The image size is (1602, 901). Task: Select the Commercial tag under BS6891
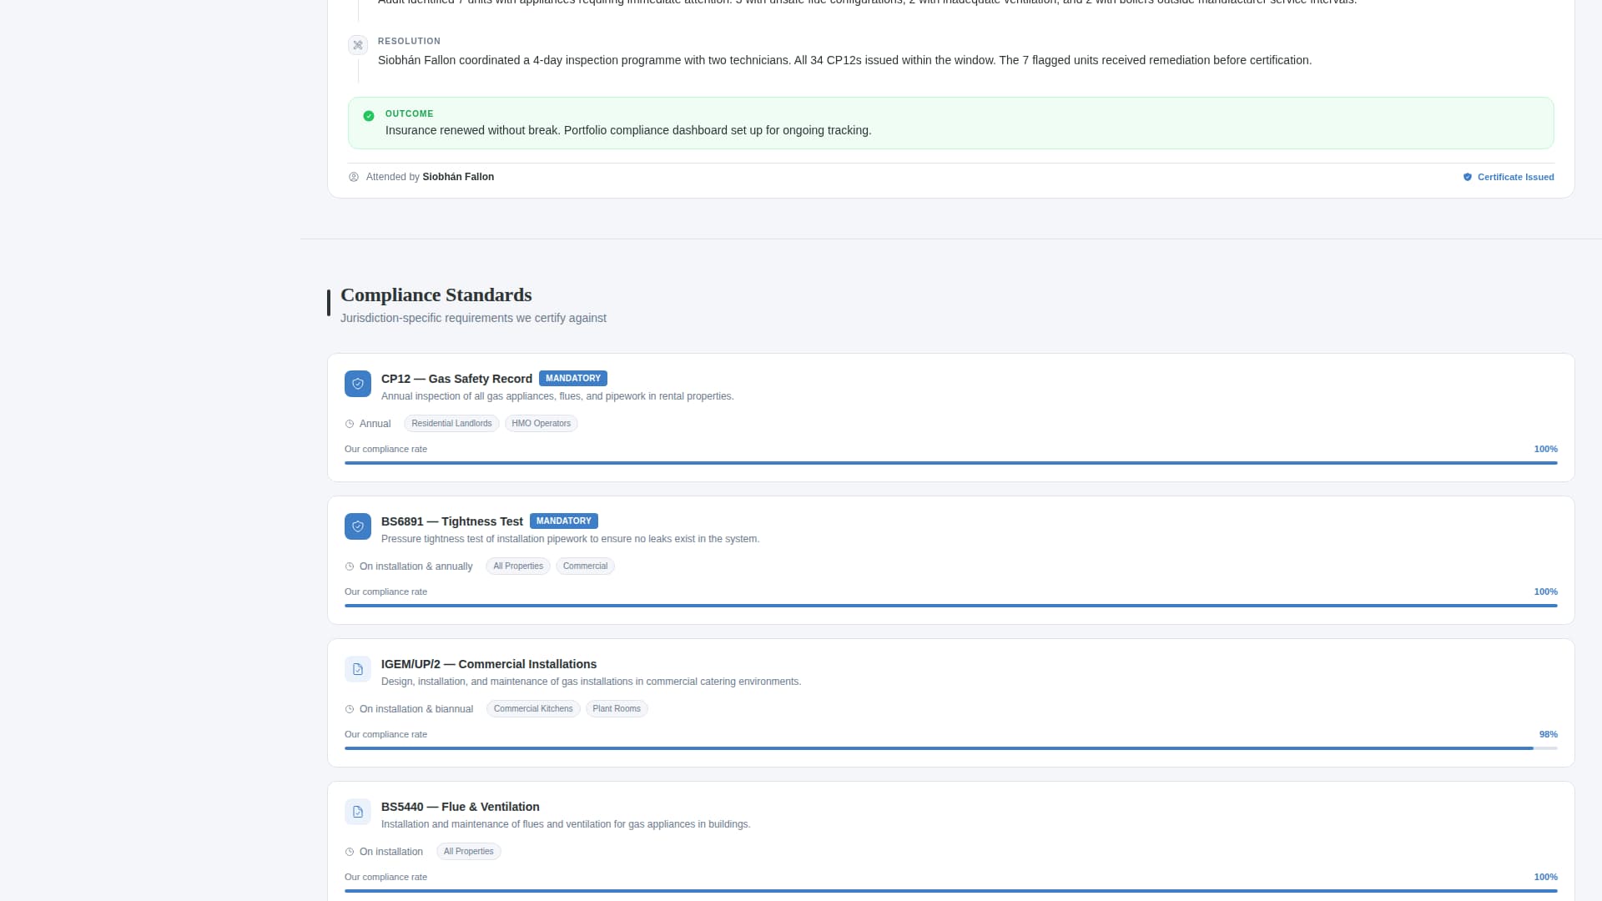[x=585, y=566]
